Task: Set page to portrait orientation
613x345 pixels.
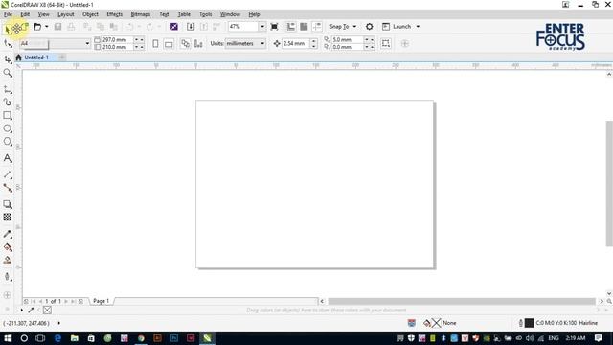Action: (155, 43)
